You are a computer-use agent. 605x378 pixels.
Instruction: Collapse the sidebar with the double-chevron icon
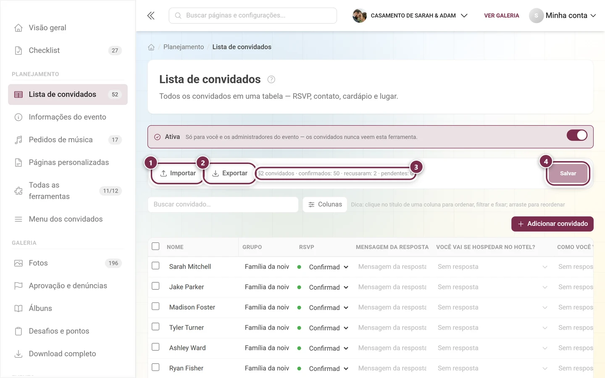[151, 16]
